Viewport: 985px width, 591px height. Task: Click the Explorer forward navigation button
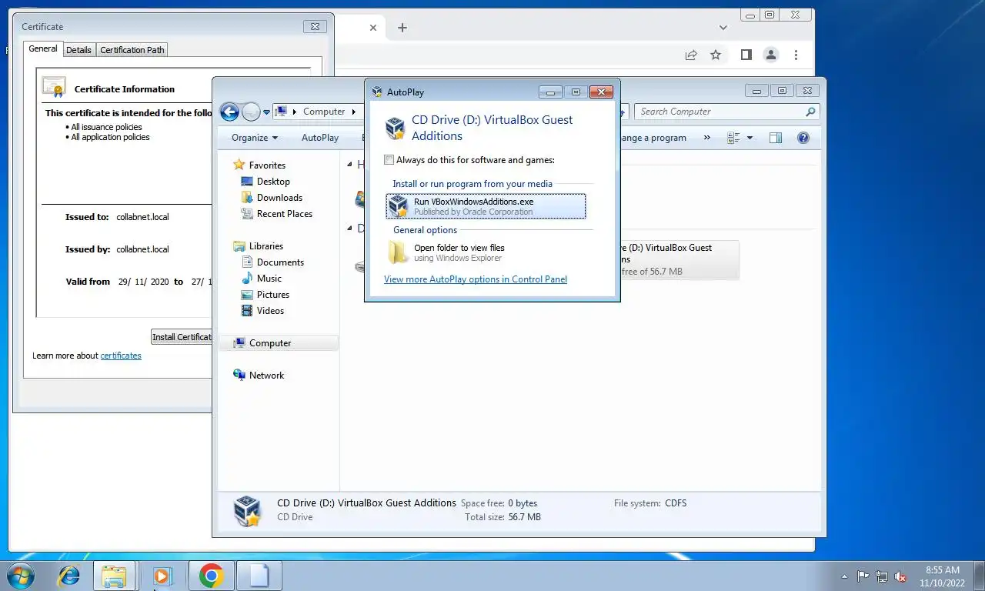point(251,112)
